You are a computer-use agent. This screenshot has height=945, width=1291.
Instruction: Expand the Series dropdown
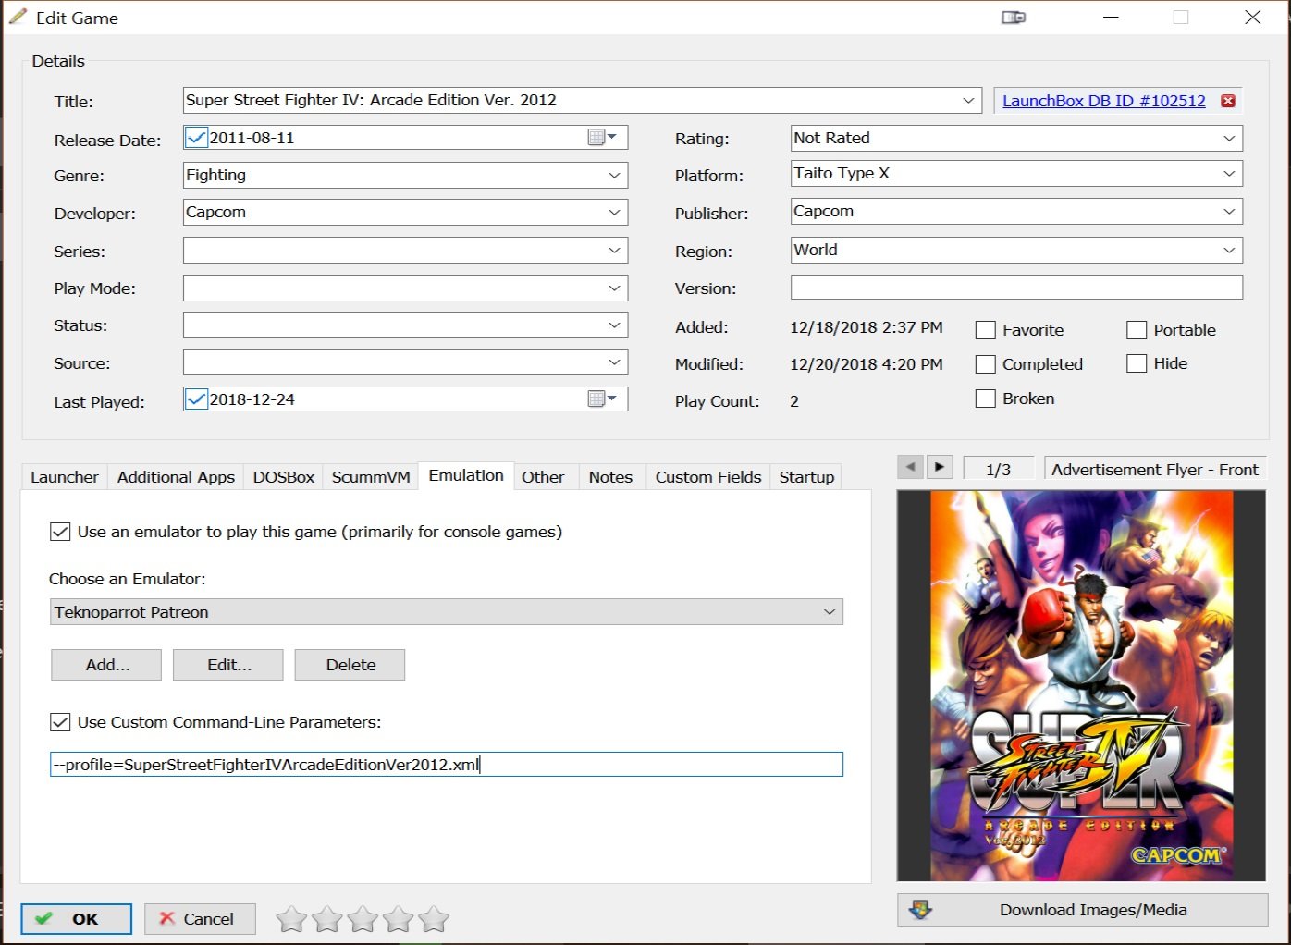614,251
